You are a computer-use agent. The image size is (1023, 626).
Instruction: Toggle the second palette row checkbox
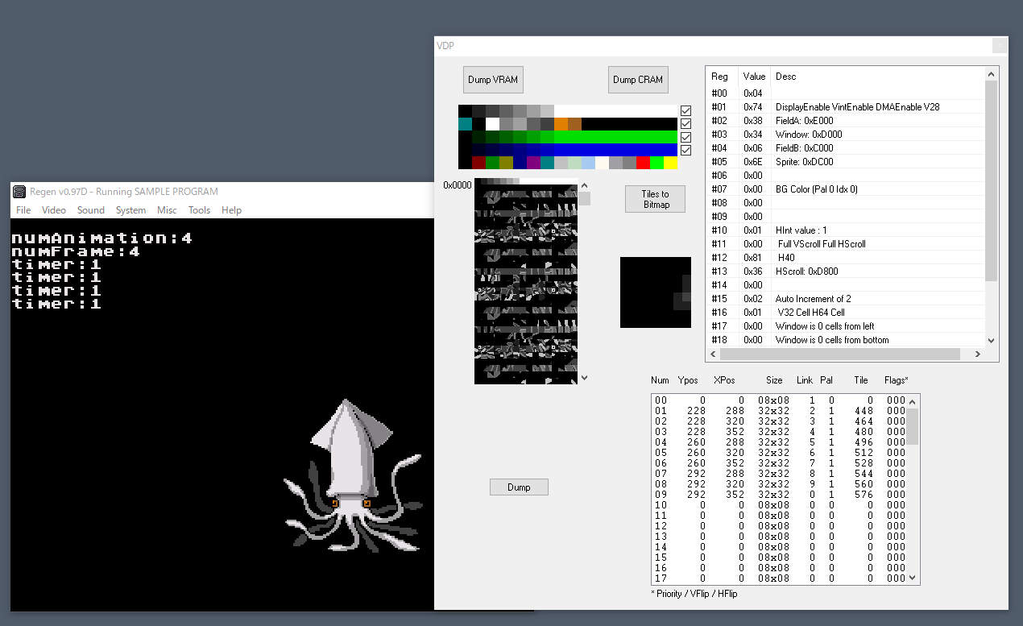point(685,124)
